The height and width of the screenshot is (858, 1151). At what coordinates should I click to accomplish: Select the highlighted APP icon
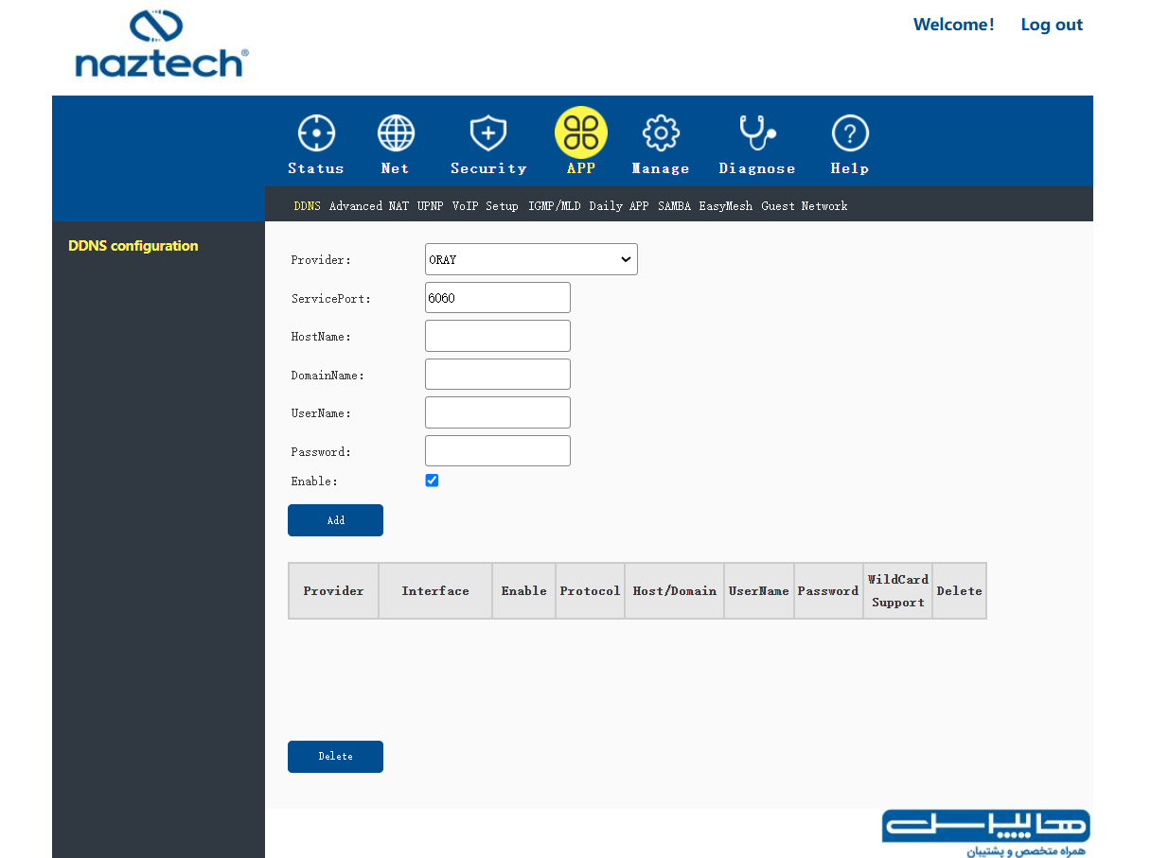(580, 132)
